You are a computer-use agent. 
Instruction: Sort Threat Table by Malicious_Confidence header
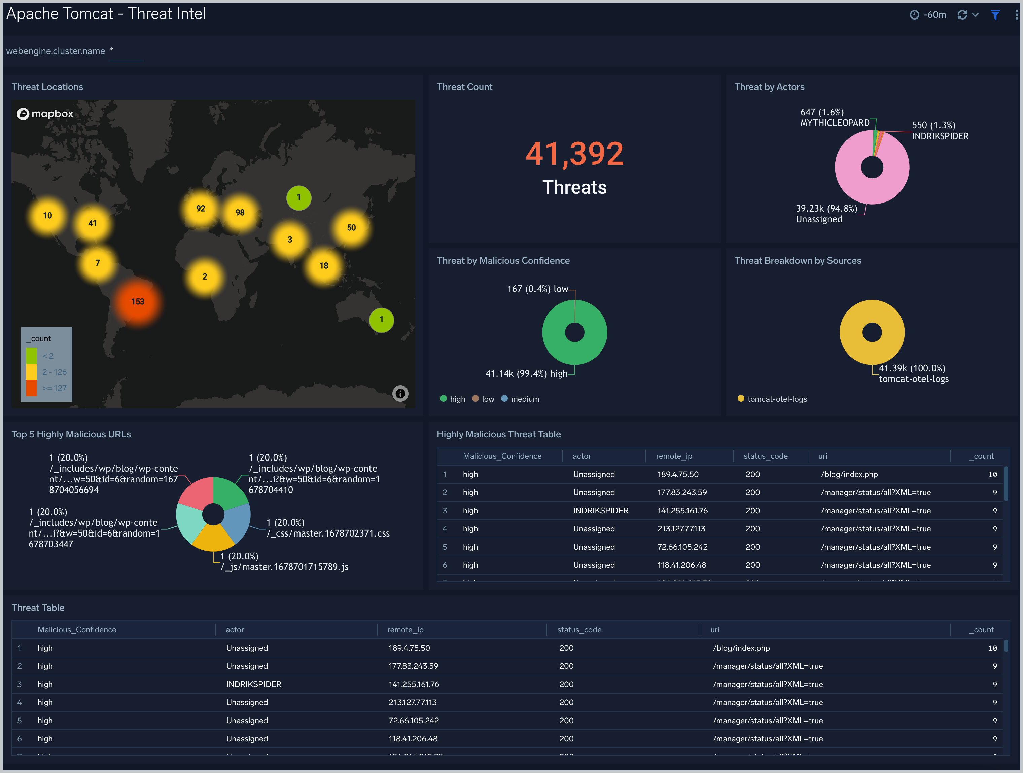77,629
